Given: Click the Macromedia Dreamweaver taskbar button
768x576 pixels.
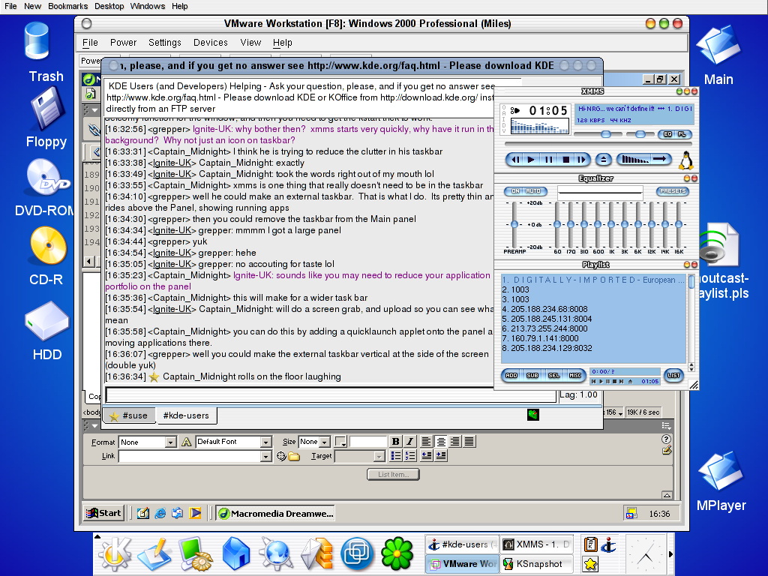Looking at the screenshot, I should point(275,513).
